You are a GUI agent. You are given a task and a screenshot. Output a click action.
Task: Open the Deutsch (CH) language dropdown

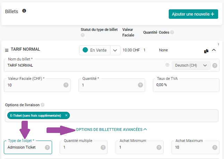[191, 65]
